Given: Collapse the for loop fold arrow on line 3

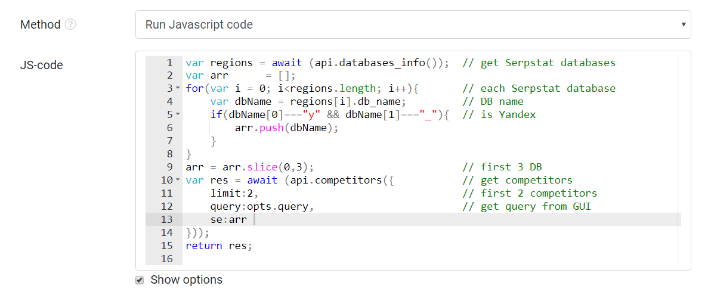Looking at the screenshot, I should click(178, 88).
